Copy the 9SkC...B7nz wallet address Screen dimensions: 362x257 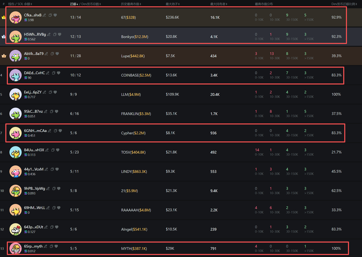point(52,112)
